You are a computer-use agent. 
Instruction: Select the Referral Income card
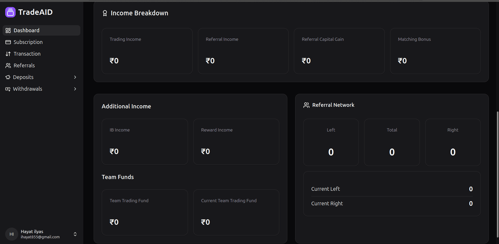click(x=243, y=51)
